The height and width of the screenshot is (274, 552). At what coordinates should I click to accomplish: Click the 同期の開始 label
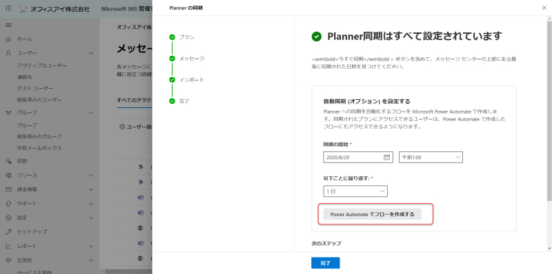pos(336,145)
